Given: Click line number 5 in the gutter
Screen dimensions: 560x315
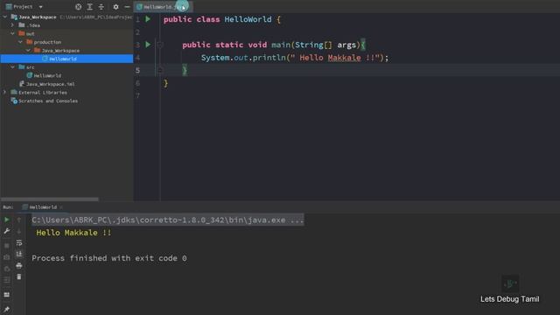Looking at the screenshot, I should pos(138,70).
